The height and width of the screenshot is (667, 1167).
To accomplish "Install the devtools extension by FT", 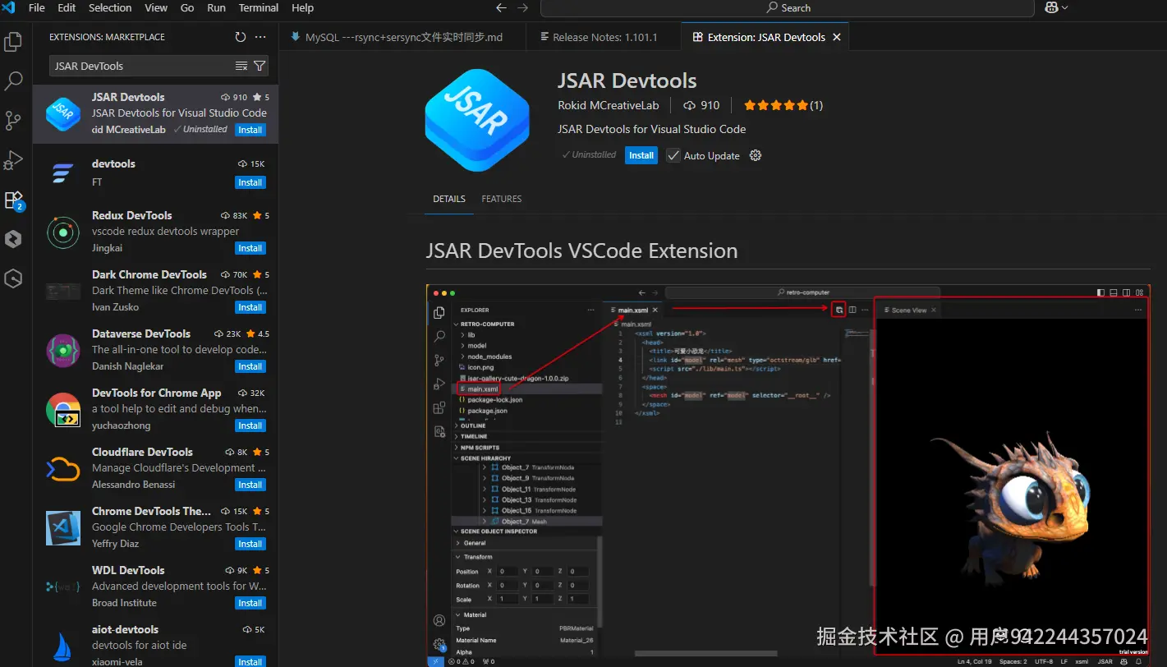I will pos(250,182).
